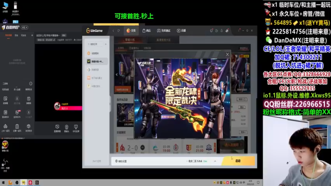Click the 直播伴侣 mode toggle pill
Screen dimensions: 331x186
(24, 27)
